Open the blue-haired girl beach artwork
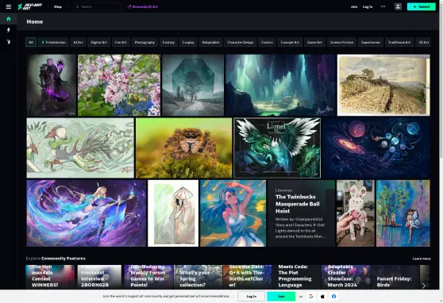Image resolution: width=443 pixels, height=303 pixels. [x=233, y=213]
